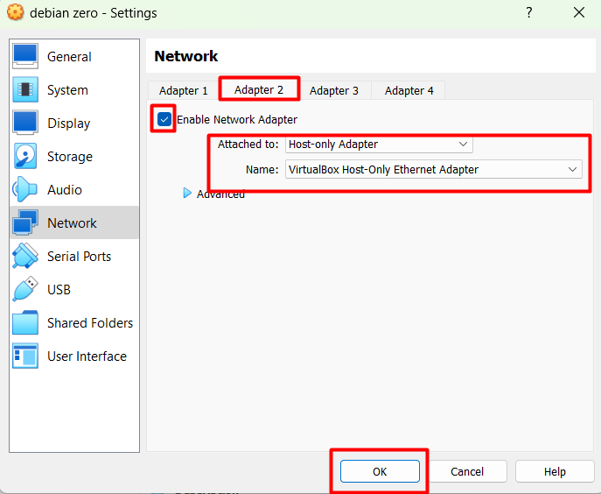The image size is (601, 494).
Task: Click the Help button
Action: click(x=555, y=471)
